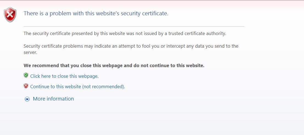Click "(not recommended)" part of continue link
Screen dimensions: 304x135
point(104,87)
